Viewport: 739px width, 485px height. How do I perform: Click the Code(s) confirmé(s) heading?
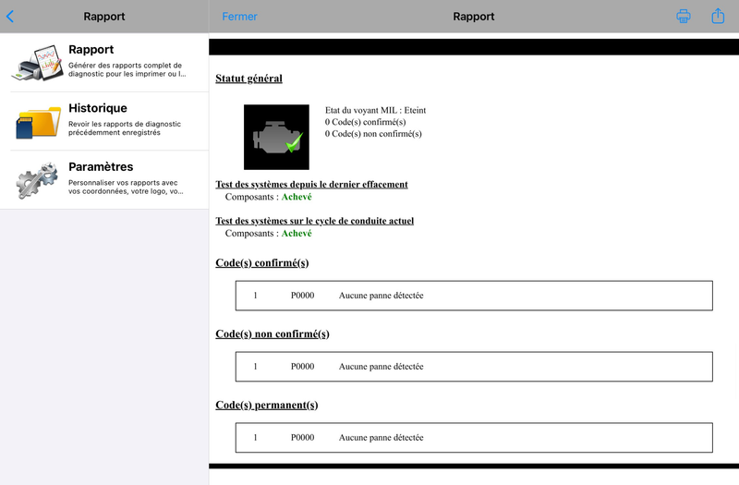tap(261, 263)
